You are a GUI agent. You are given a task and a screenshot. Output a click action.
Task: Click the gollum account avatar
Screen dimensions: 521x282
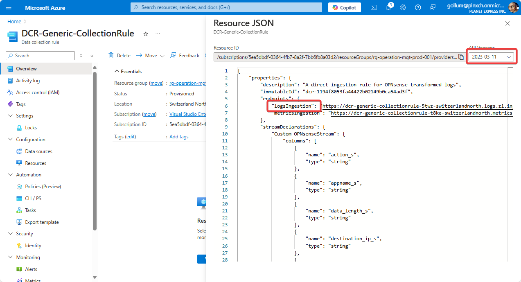[513, 7]
